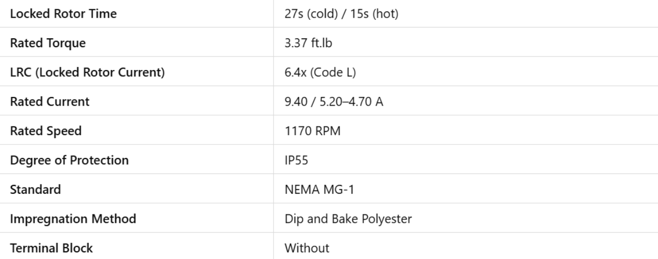Select the 'LRC (Locked Rotor Current)' label
This screenshot has height=259, width=658.
coord(88,73)
